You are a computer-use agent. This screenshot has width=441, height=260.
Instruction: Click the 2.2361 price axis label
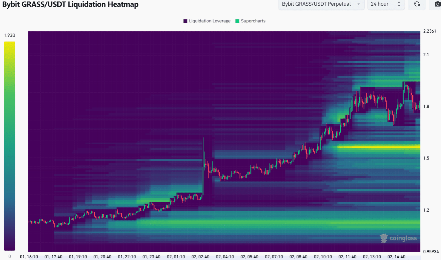[430, 31]
